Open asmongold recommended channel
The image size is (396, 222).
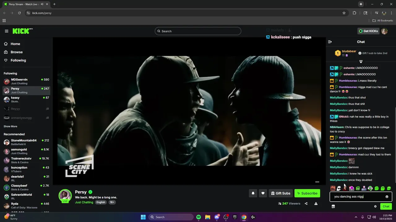coord(26,151)
